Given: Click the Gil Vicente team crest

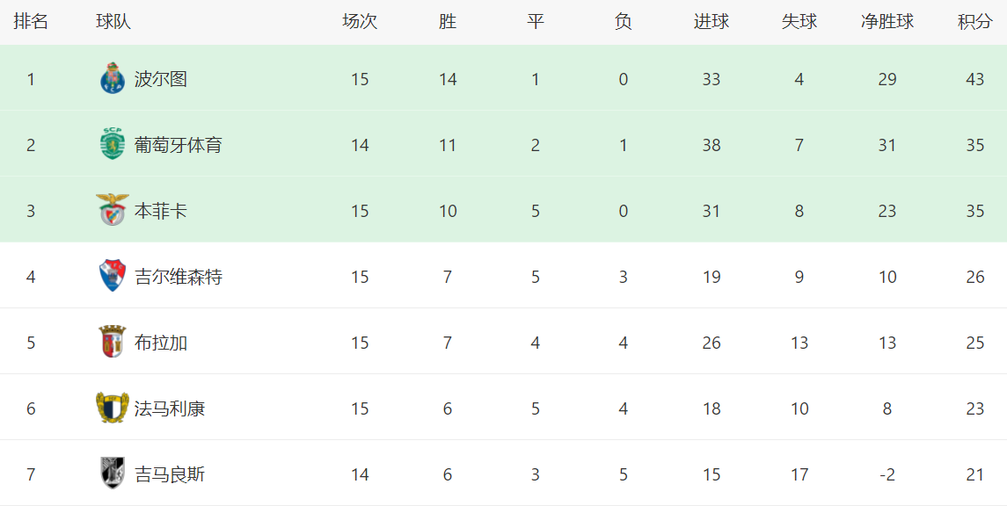Looking at the screenshot, I should 113,277.
